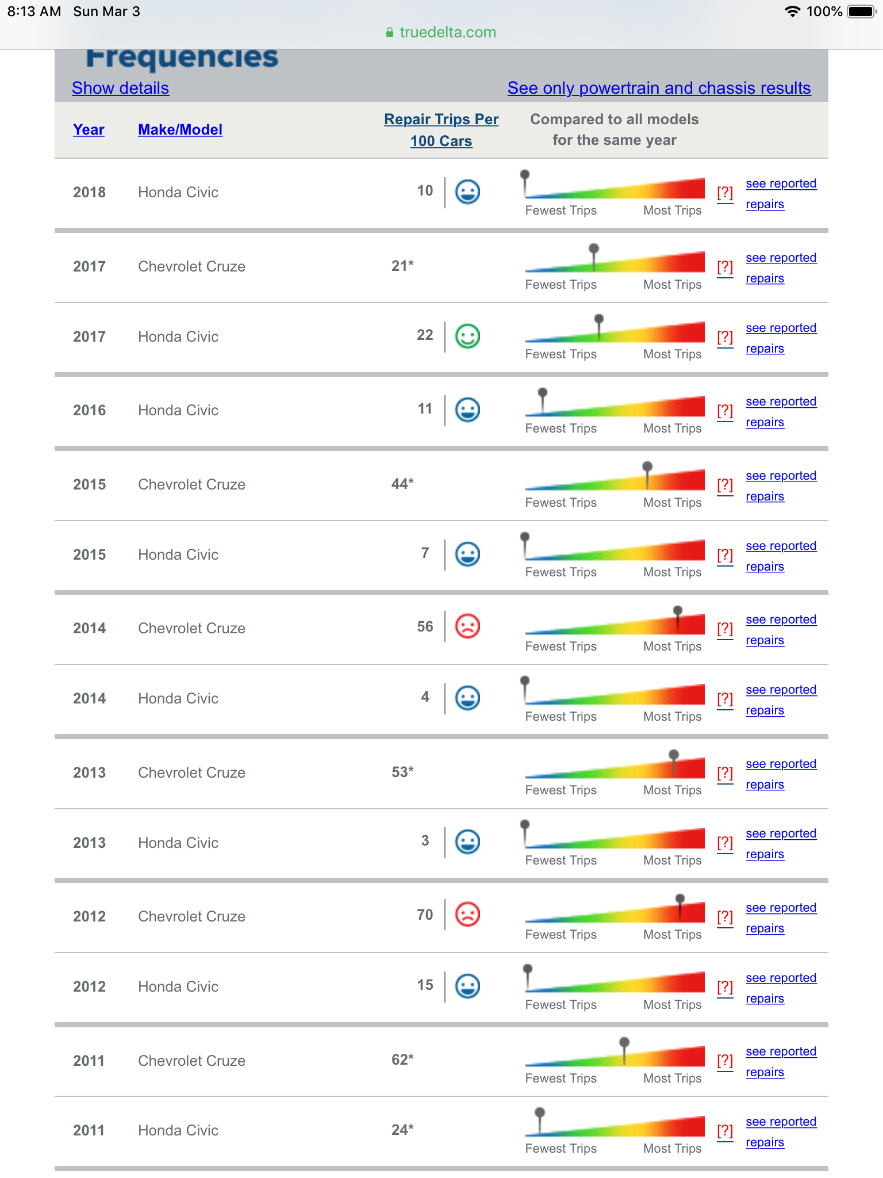
Task: Tap the 8:13 AM clock in status bar
Action: tap(34, 12)
